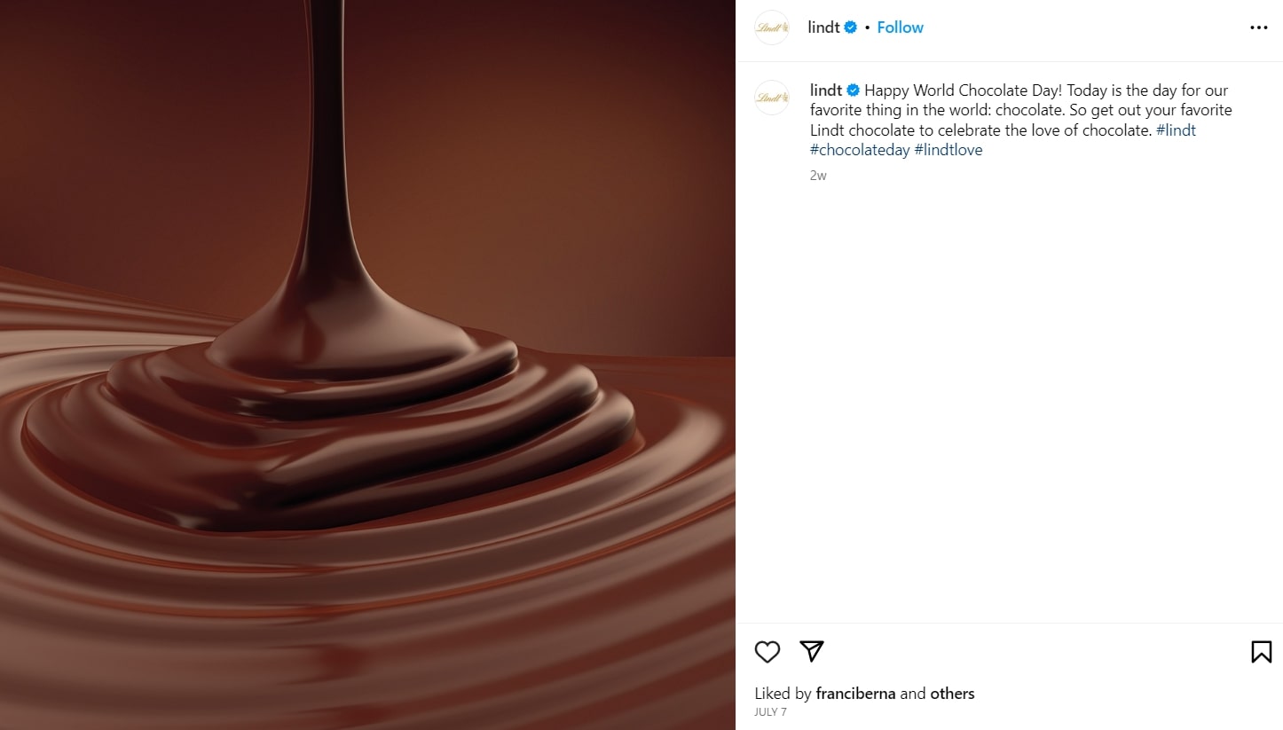The width and height of the screenshot is (1283, 730).
Task: Open Lindt avatar beside the caption
Action: tap(771, 98)
